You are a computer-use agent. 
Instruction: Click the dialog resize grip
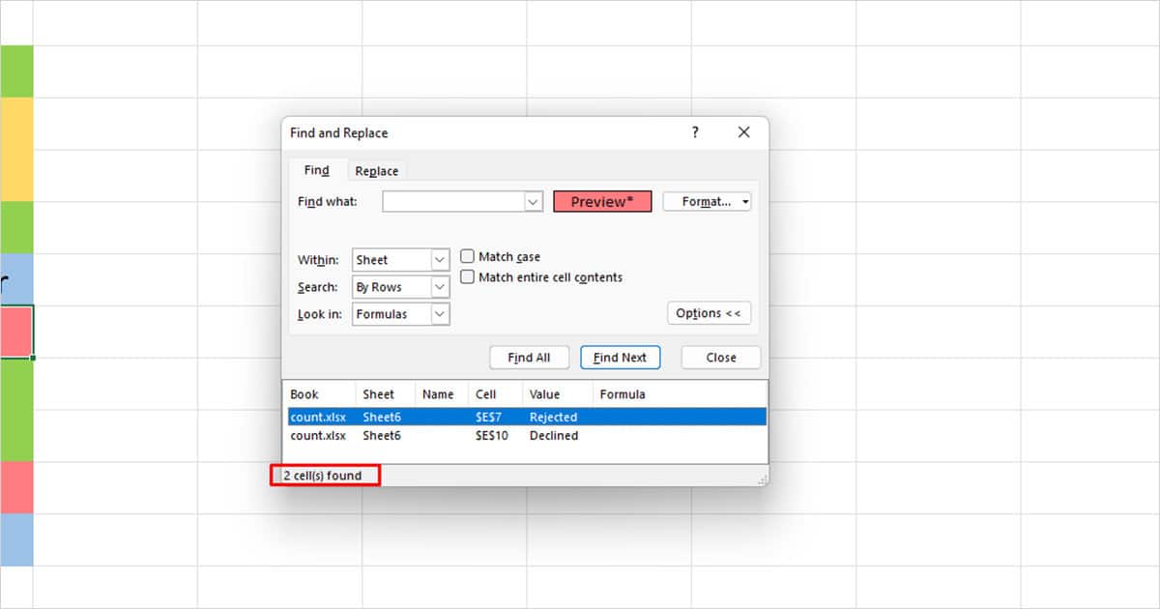(x=760, y=479)
